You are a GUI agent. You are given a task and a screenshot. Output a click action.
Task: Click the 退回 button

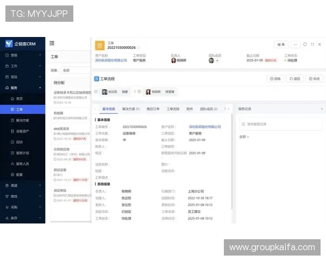click(x=295, y=79)
